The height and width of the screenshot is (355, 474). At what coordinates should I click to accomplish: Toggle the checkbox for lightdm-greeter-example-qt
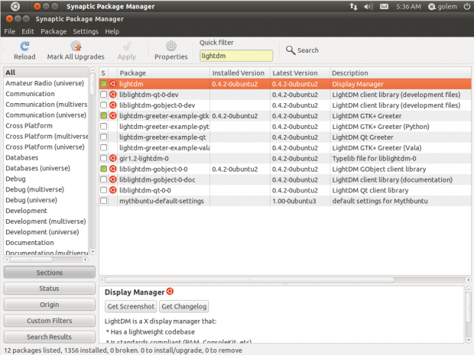click(103, 137)
